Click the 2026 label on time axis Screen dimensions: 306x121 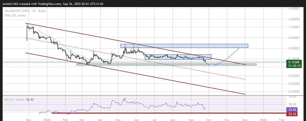coord(263,119)
